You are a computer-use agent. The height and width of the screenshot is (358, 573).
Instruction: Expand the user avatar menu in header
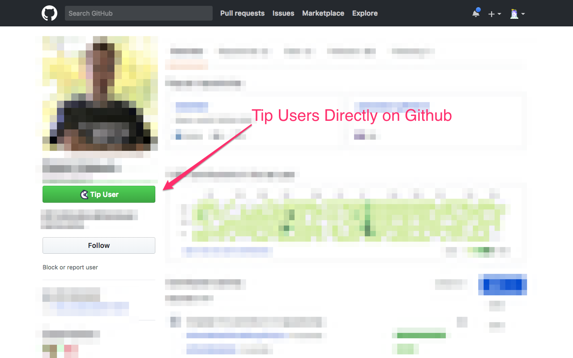coord(517,14)
